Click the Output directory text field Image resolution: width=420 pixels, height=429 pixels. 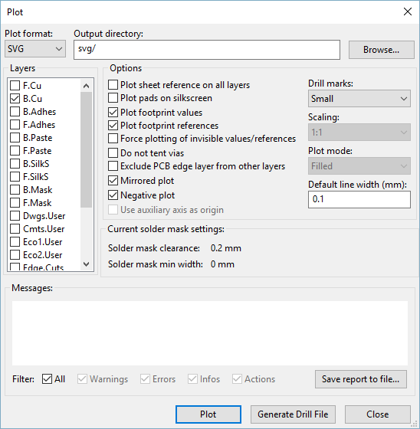(207, 50)
